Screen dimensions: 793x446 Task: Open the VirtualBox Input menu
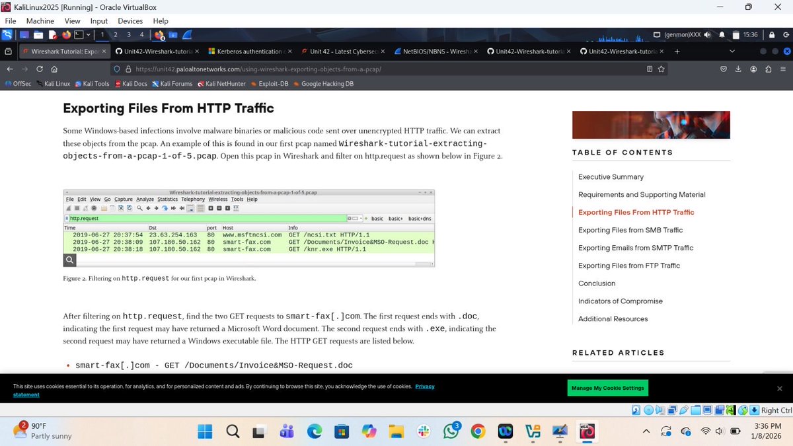pos(98,21)
